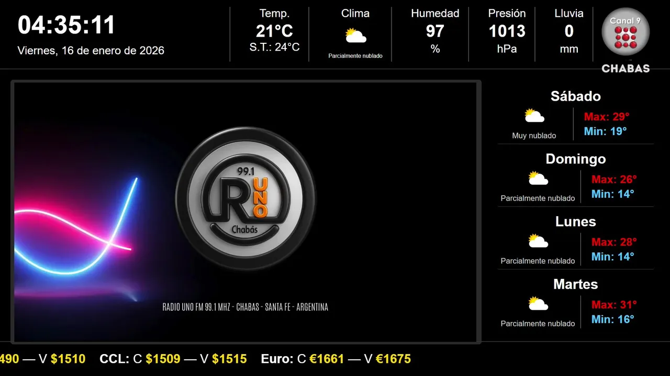The width and height of the screenshot is (670, 376).
Task: Click the temperature value 21°C
Action: 274,31
